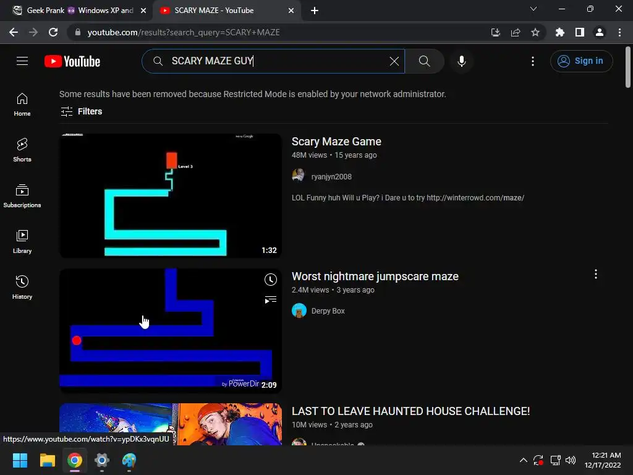Start voice search with the microphone icon
Screen dimensions: 633x475
(461, 61)
